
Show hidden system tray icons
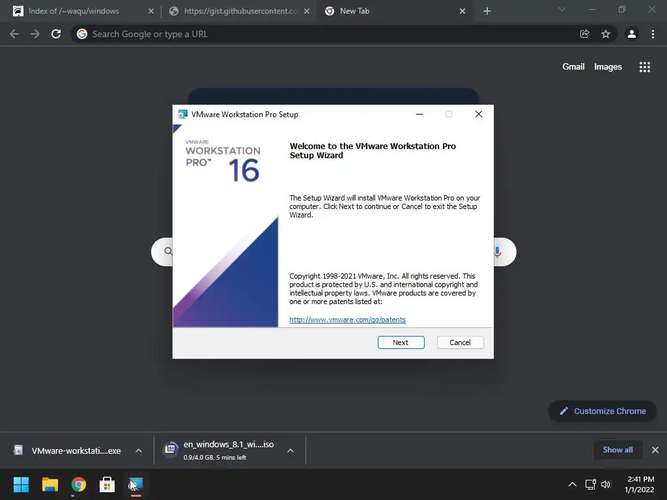[573, 484]
